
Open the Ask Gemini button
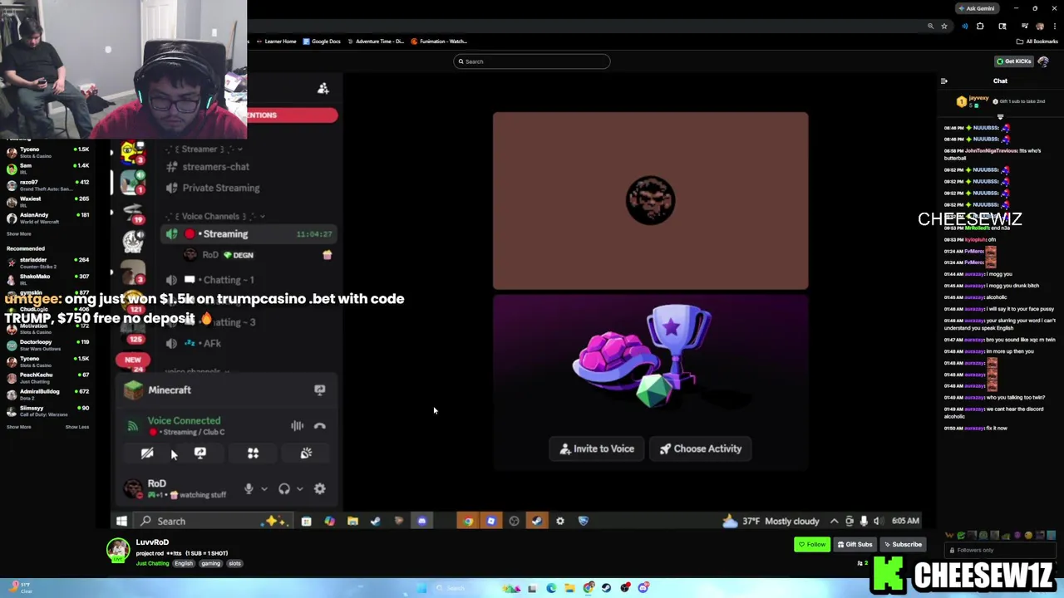pos(977,8)
